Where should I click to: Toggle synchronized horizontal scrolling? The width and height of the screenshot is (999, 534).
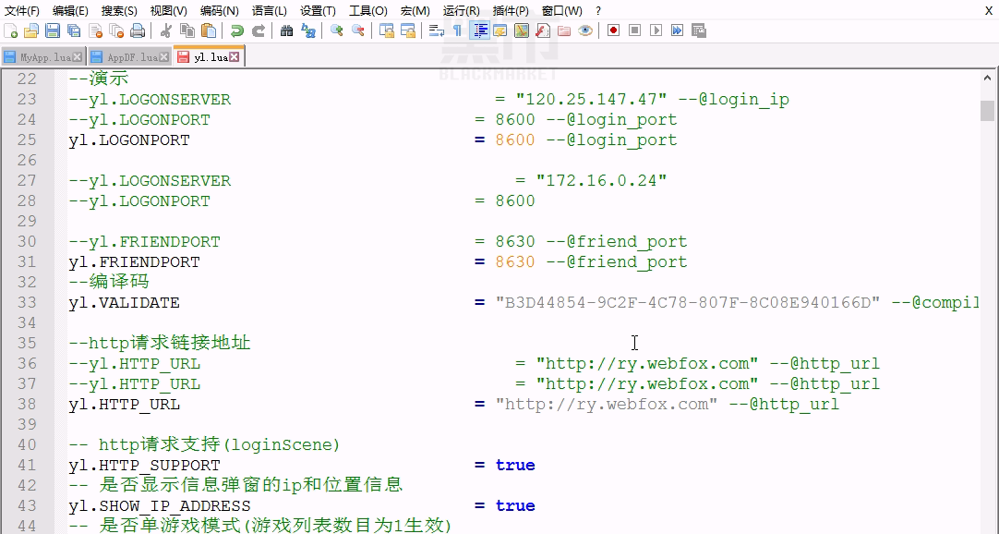click(408, 30)
